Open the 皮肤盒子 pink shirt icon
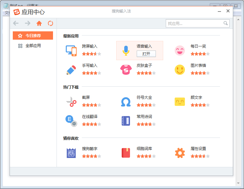 126,70
